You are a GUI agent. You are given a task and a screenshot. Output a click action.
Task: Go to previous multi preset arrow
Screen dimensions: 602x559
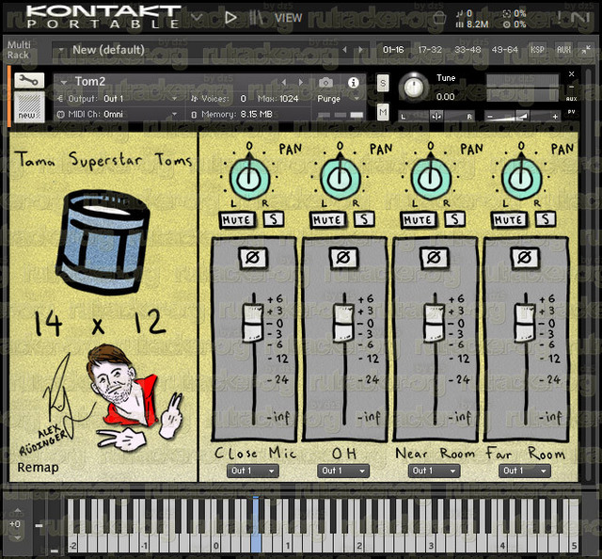click(x=345, y=50)
